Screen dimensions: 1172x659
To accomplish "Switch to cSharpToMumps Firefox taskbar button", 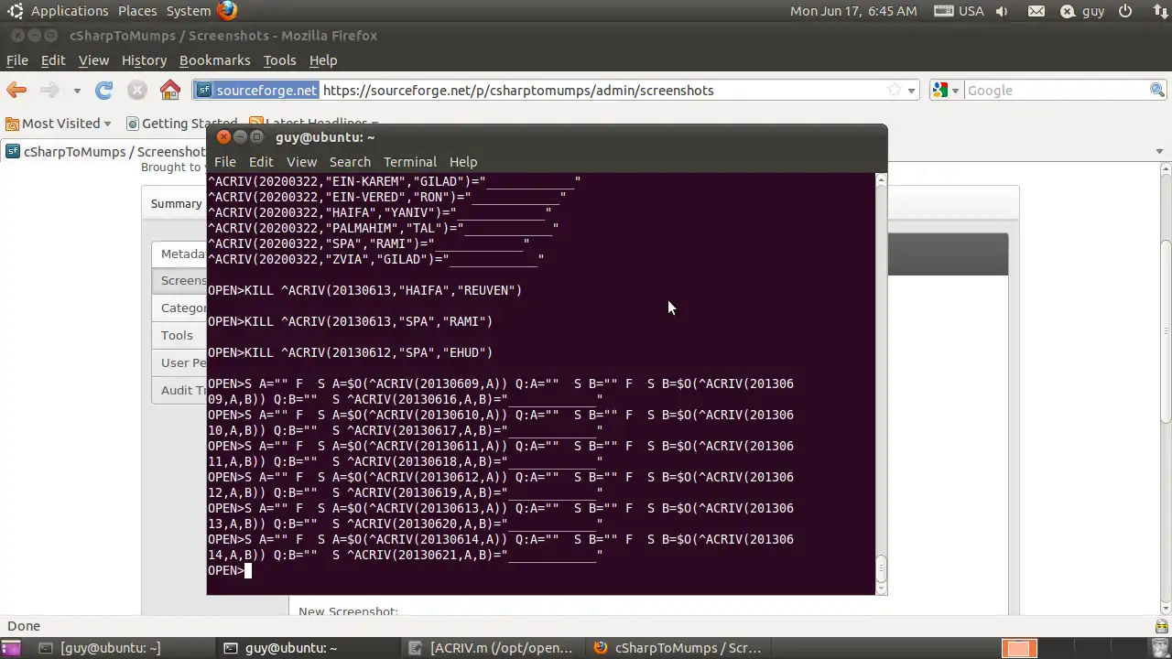I will (x=678, y=648).
